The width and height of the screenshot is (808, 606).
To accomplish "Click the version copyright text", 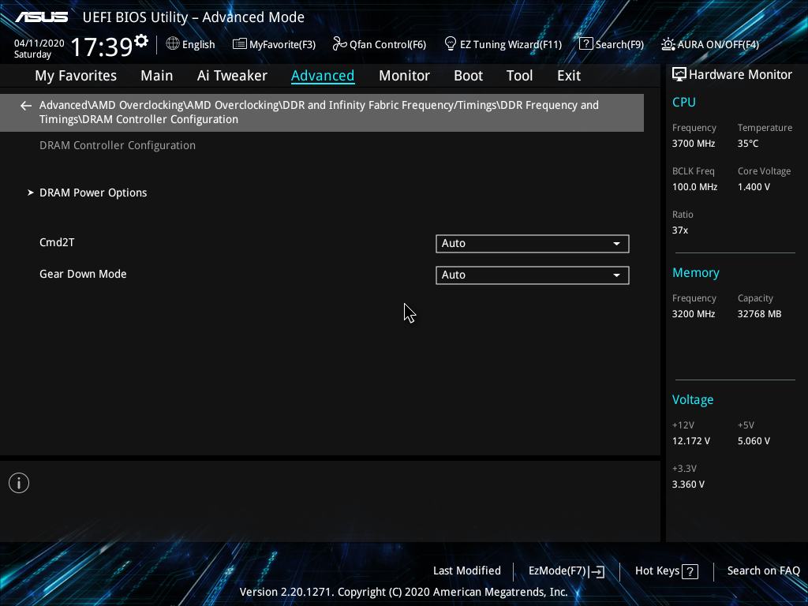I will tap(403, 592).
